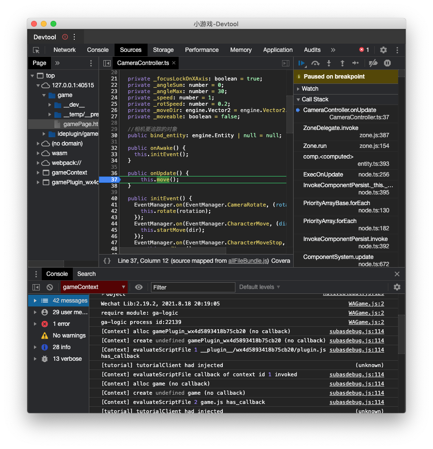The width and height of the screenshot is (433, 449).
Task: Open the Application tab
Action: click(278, 50)
